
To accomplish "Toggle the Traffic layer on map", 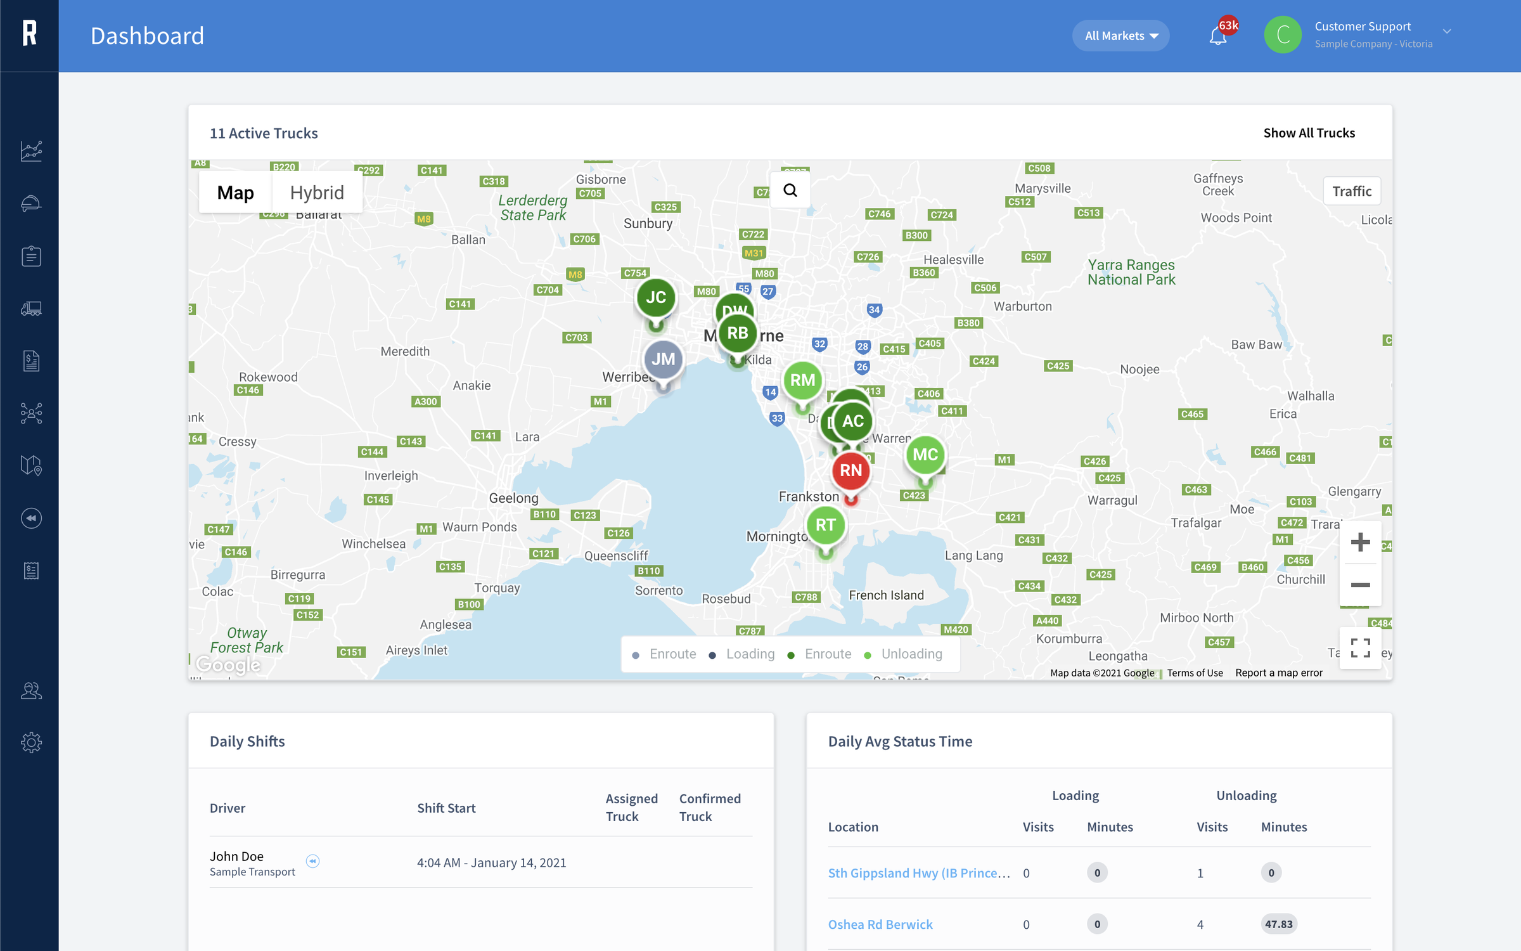I will 1352,191.
